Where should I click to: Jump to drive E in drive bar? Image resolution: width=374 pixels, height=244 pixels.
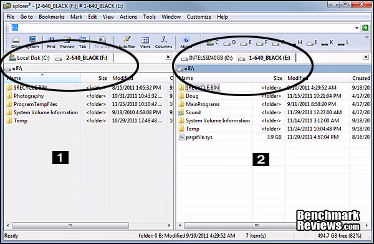(x=246, y=42)
